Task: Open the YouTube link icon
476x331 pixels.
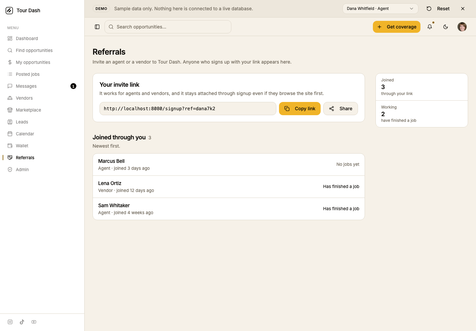Action: [34, 322]
